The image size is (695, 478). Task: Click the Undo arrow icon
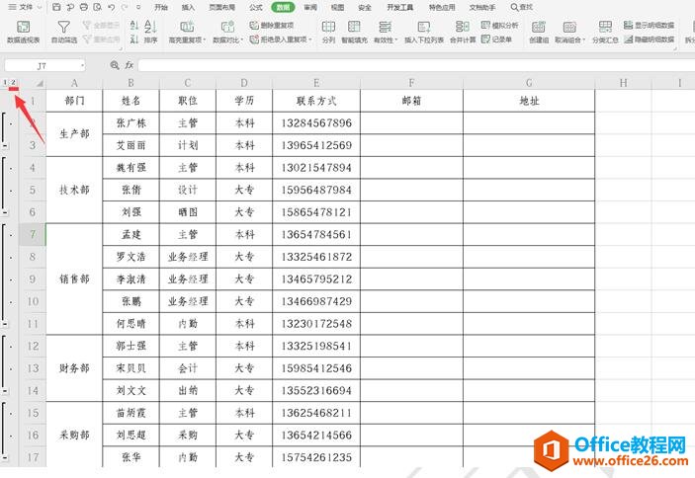point(109,7)
